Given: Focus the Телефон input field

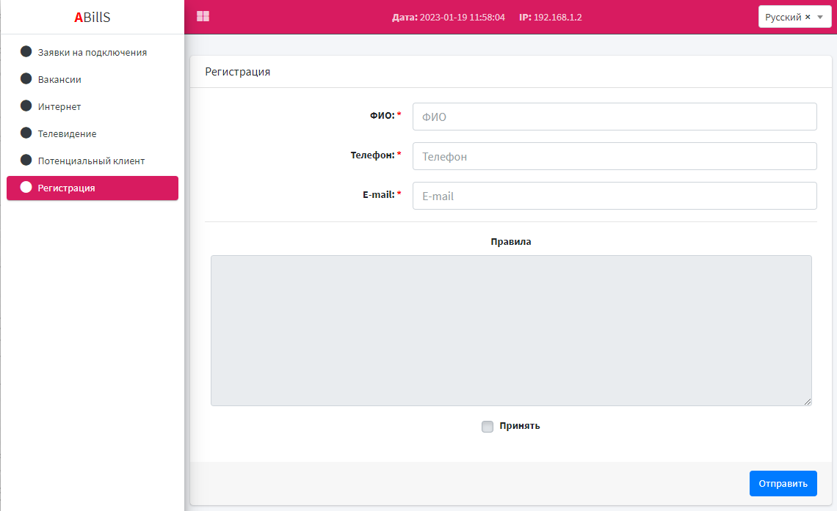Looking at the screenshot, I should (614, 156).
